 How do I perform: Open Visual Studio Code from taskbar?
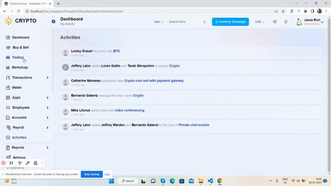pyautogui.click(x=210, y=181)
